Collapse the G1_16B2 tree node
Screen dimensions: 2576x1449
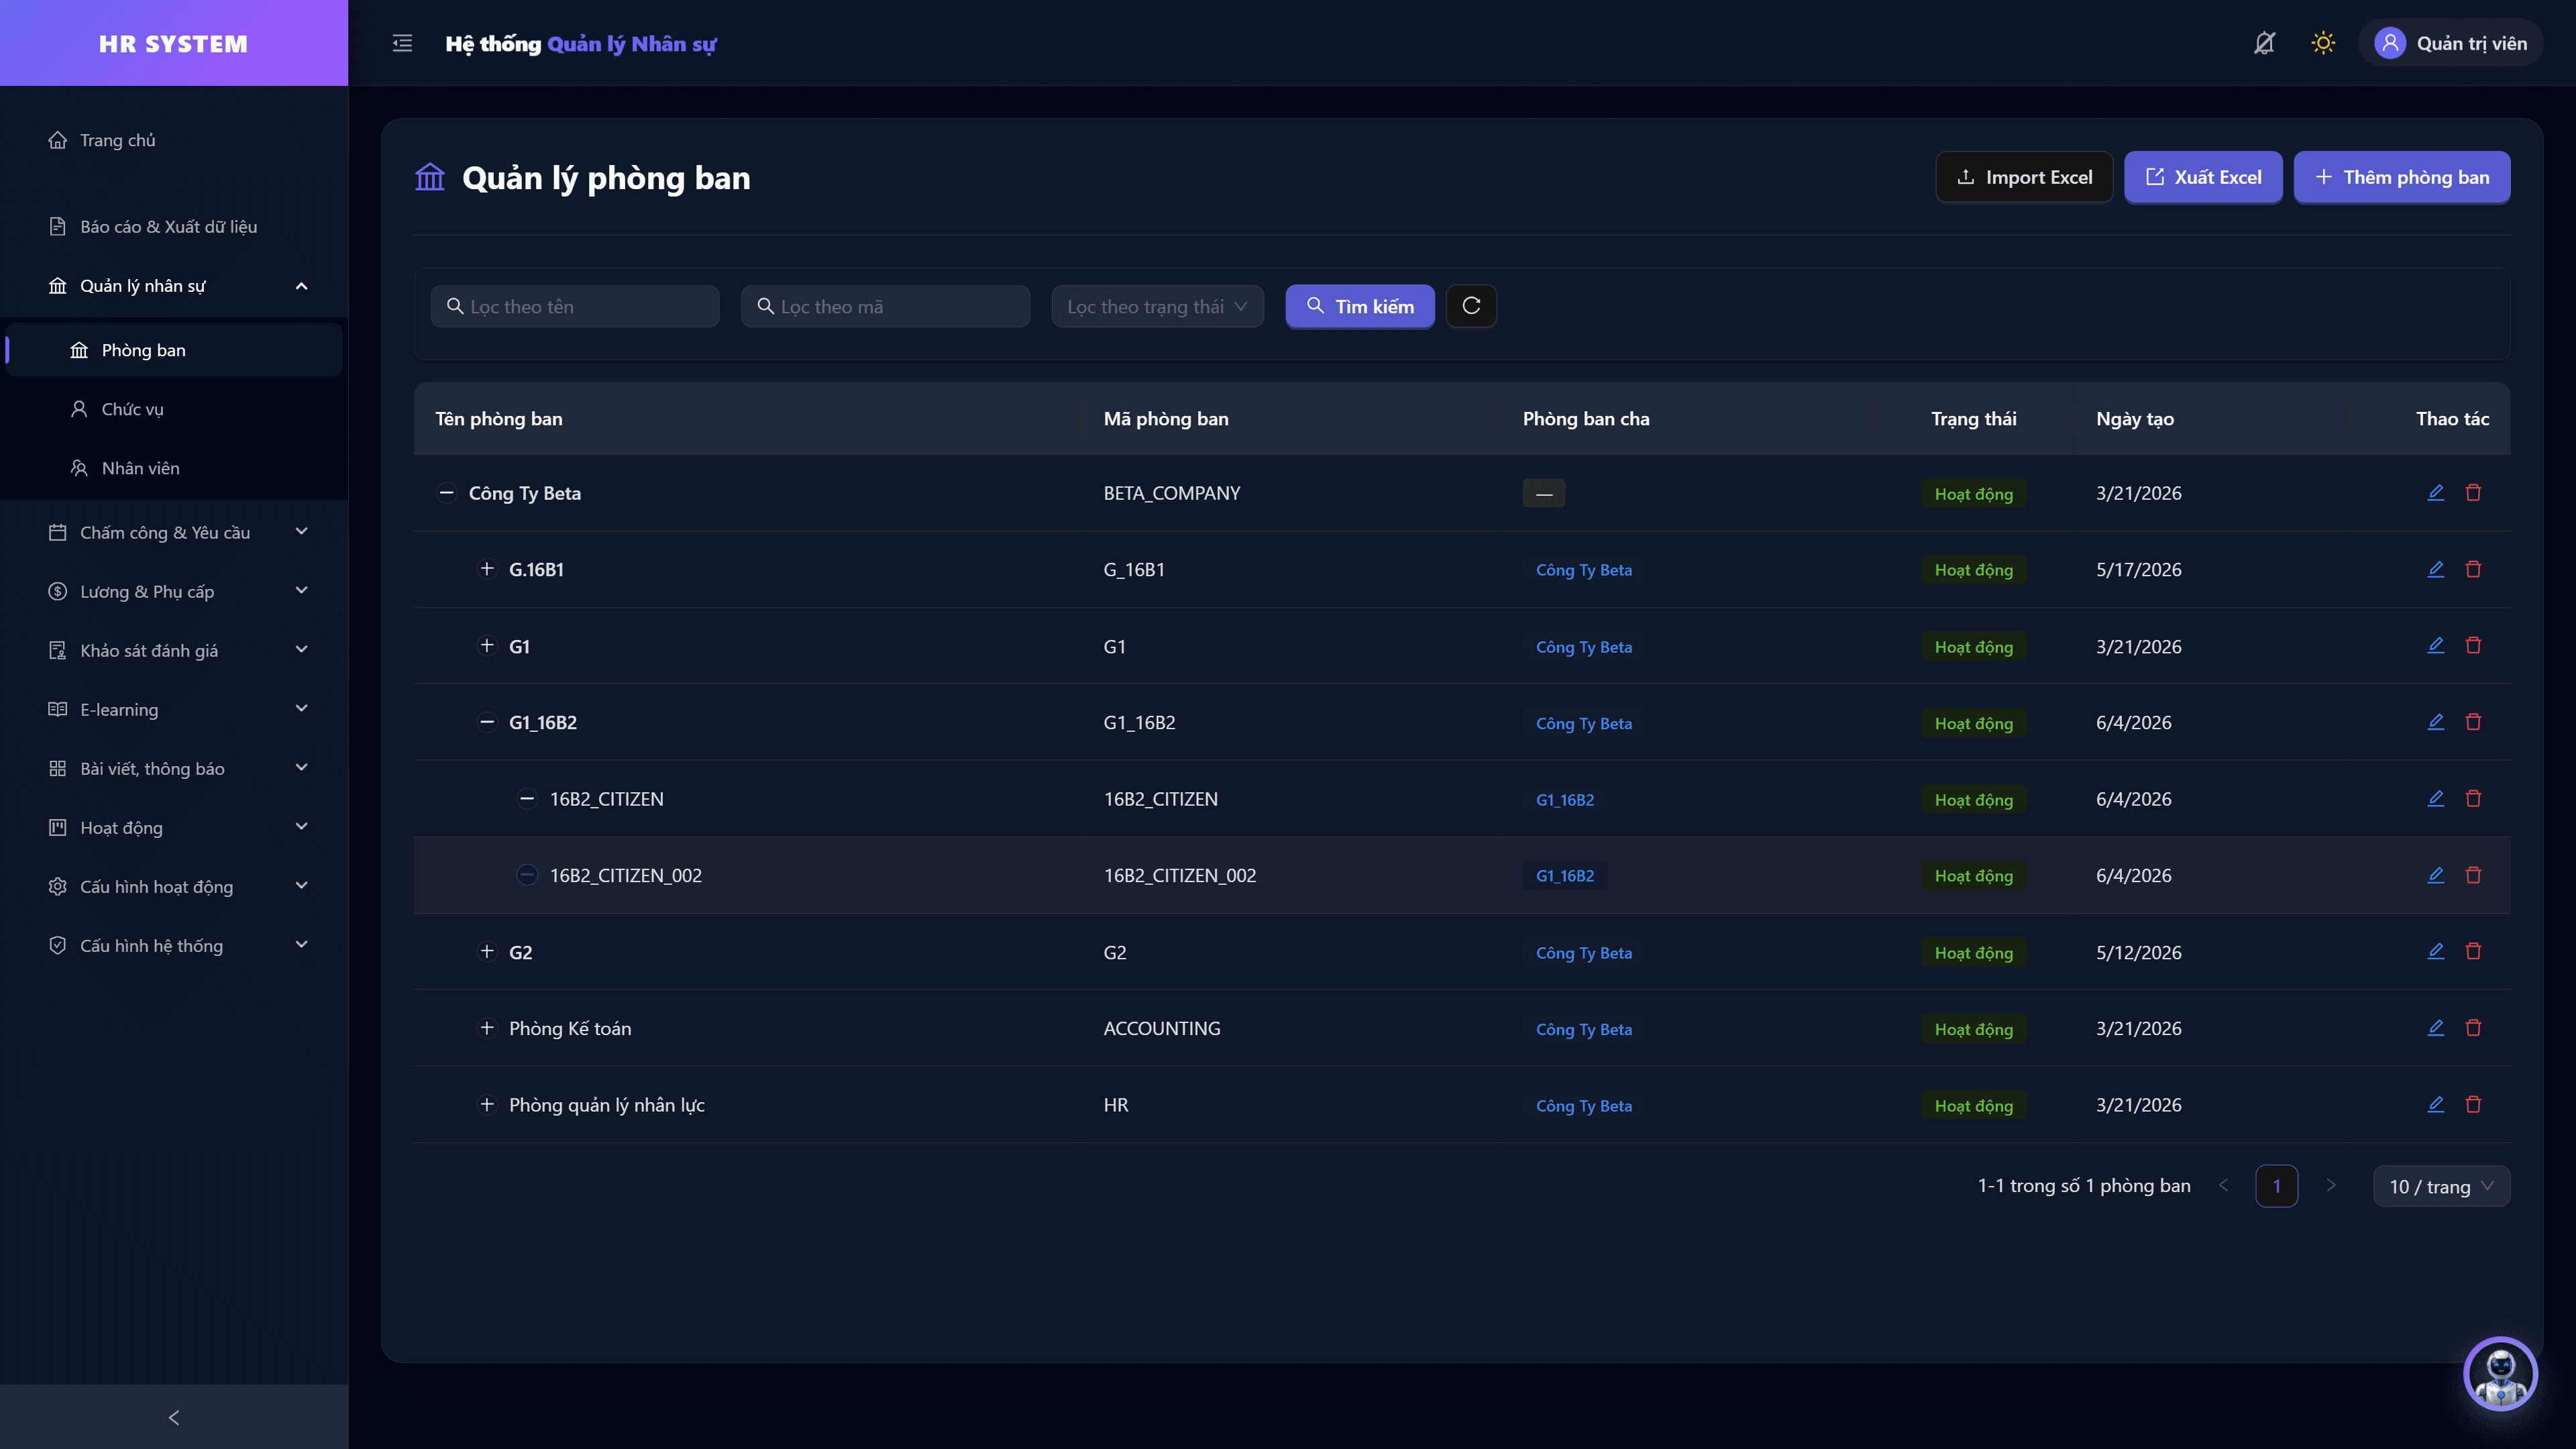pos(487,722)
